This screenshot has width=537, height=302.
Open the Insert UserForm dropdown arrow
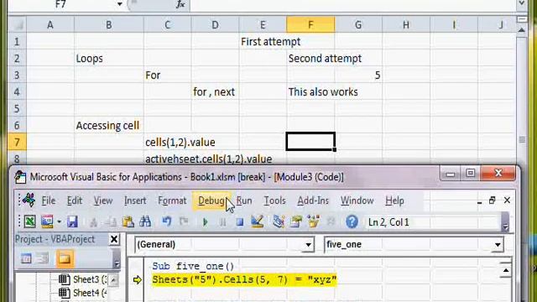[x=59, y=221]
